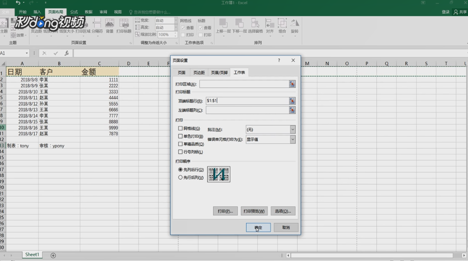Open the 效果 (Effects) dropdown
The height and width of the screenshot is (261, 468).
19,35
